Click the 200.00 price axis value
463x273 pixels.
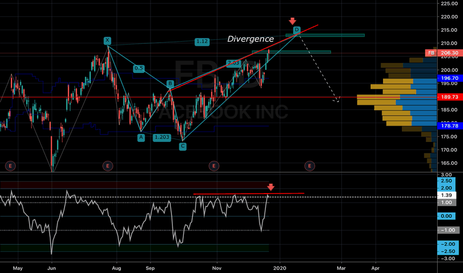pyautogui.click(x=450, y=70)
